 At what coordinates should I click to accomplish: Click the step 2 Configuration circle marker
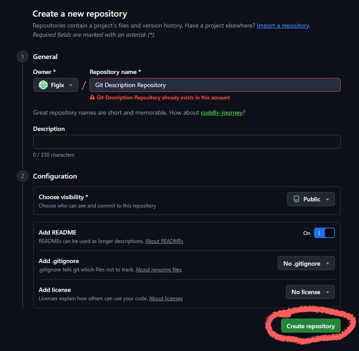pos(22,176)
